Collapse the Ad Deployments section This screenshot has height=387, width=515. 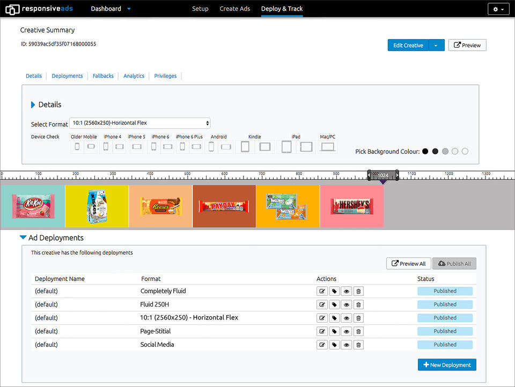point(23,237)
